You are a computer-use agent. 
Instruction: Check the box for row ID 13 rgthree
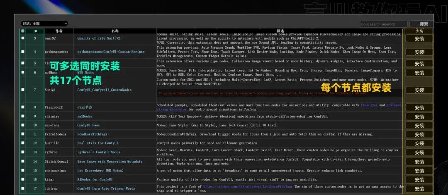(x=23, y=152)
